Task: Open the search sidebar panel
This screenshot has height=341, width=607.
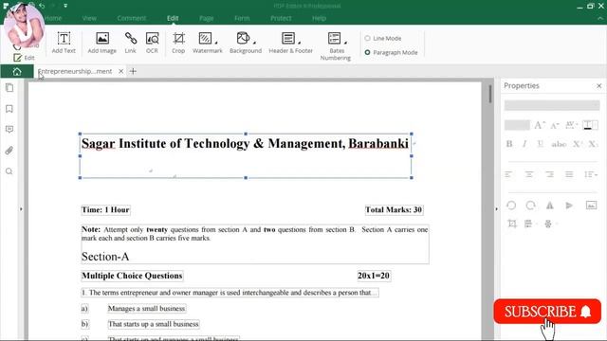Action: point(9,171)
